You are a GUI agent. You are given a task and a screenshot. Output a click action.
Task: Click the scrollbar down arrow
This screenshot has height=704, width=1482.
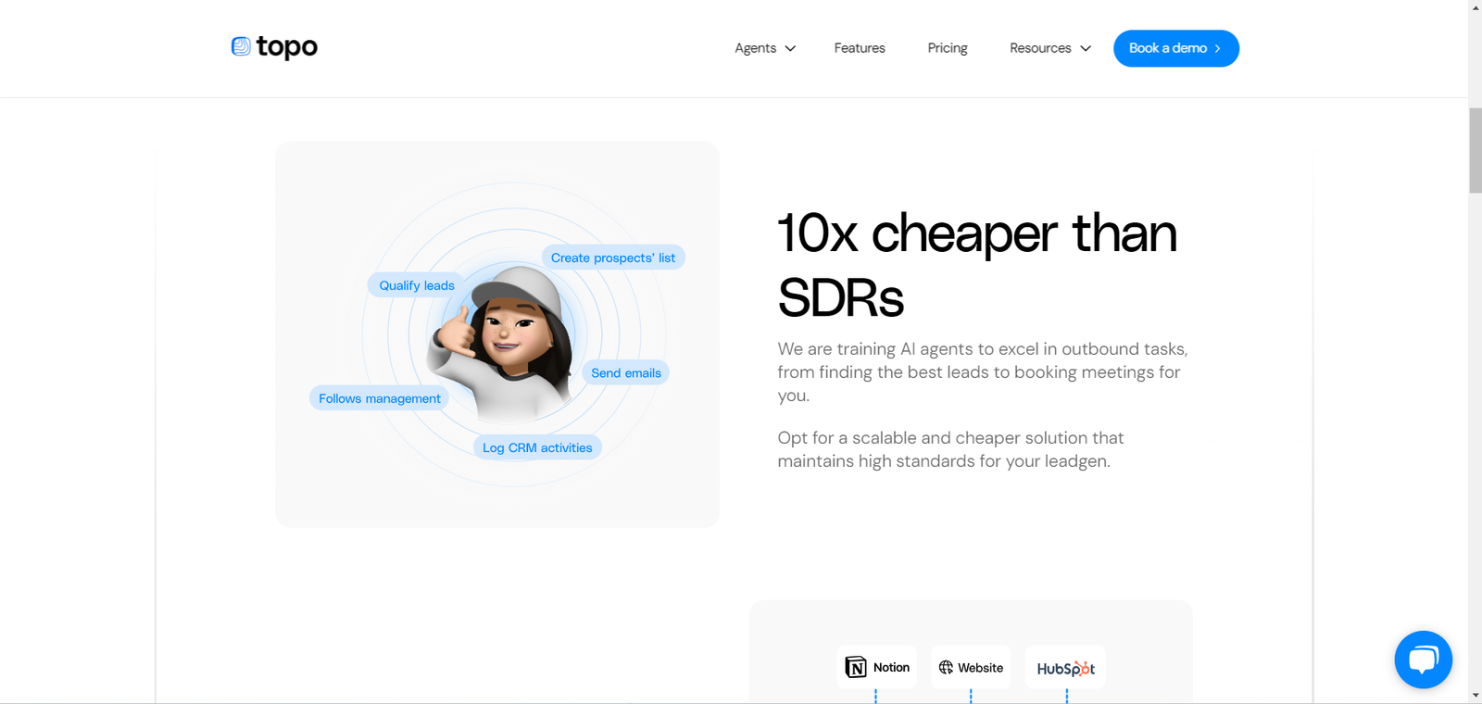1475,695
